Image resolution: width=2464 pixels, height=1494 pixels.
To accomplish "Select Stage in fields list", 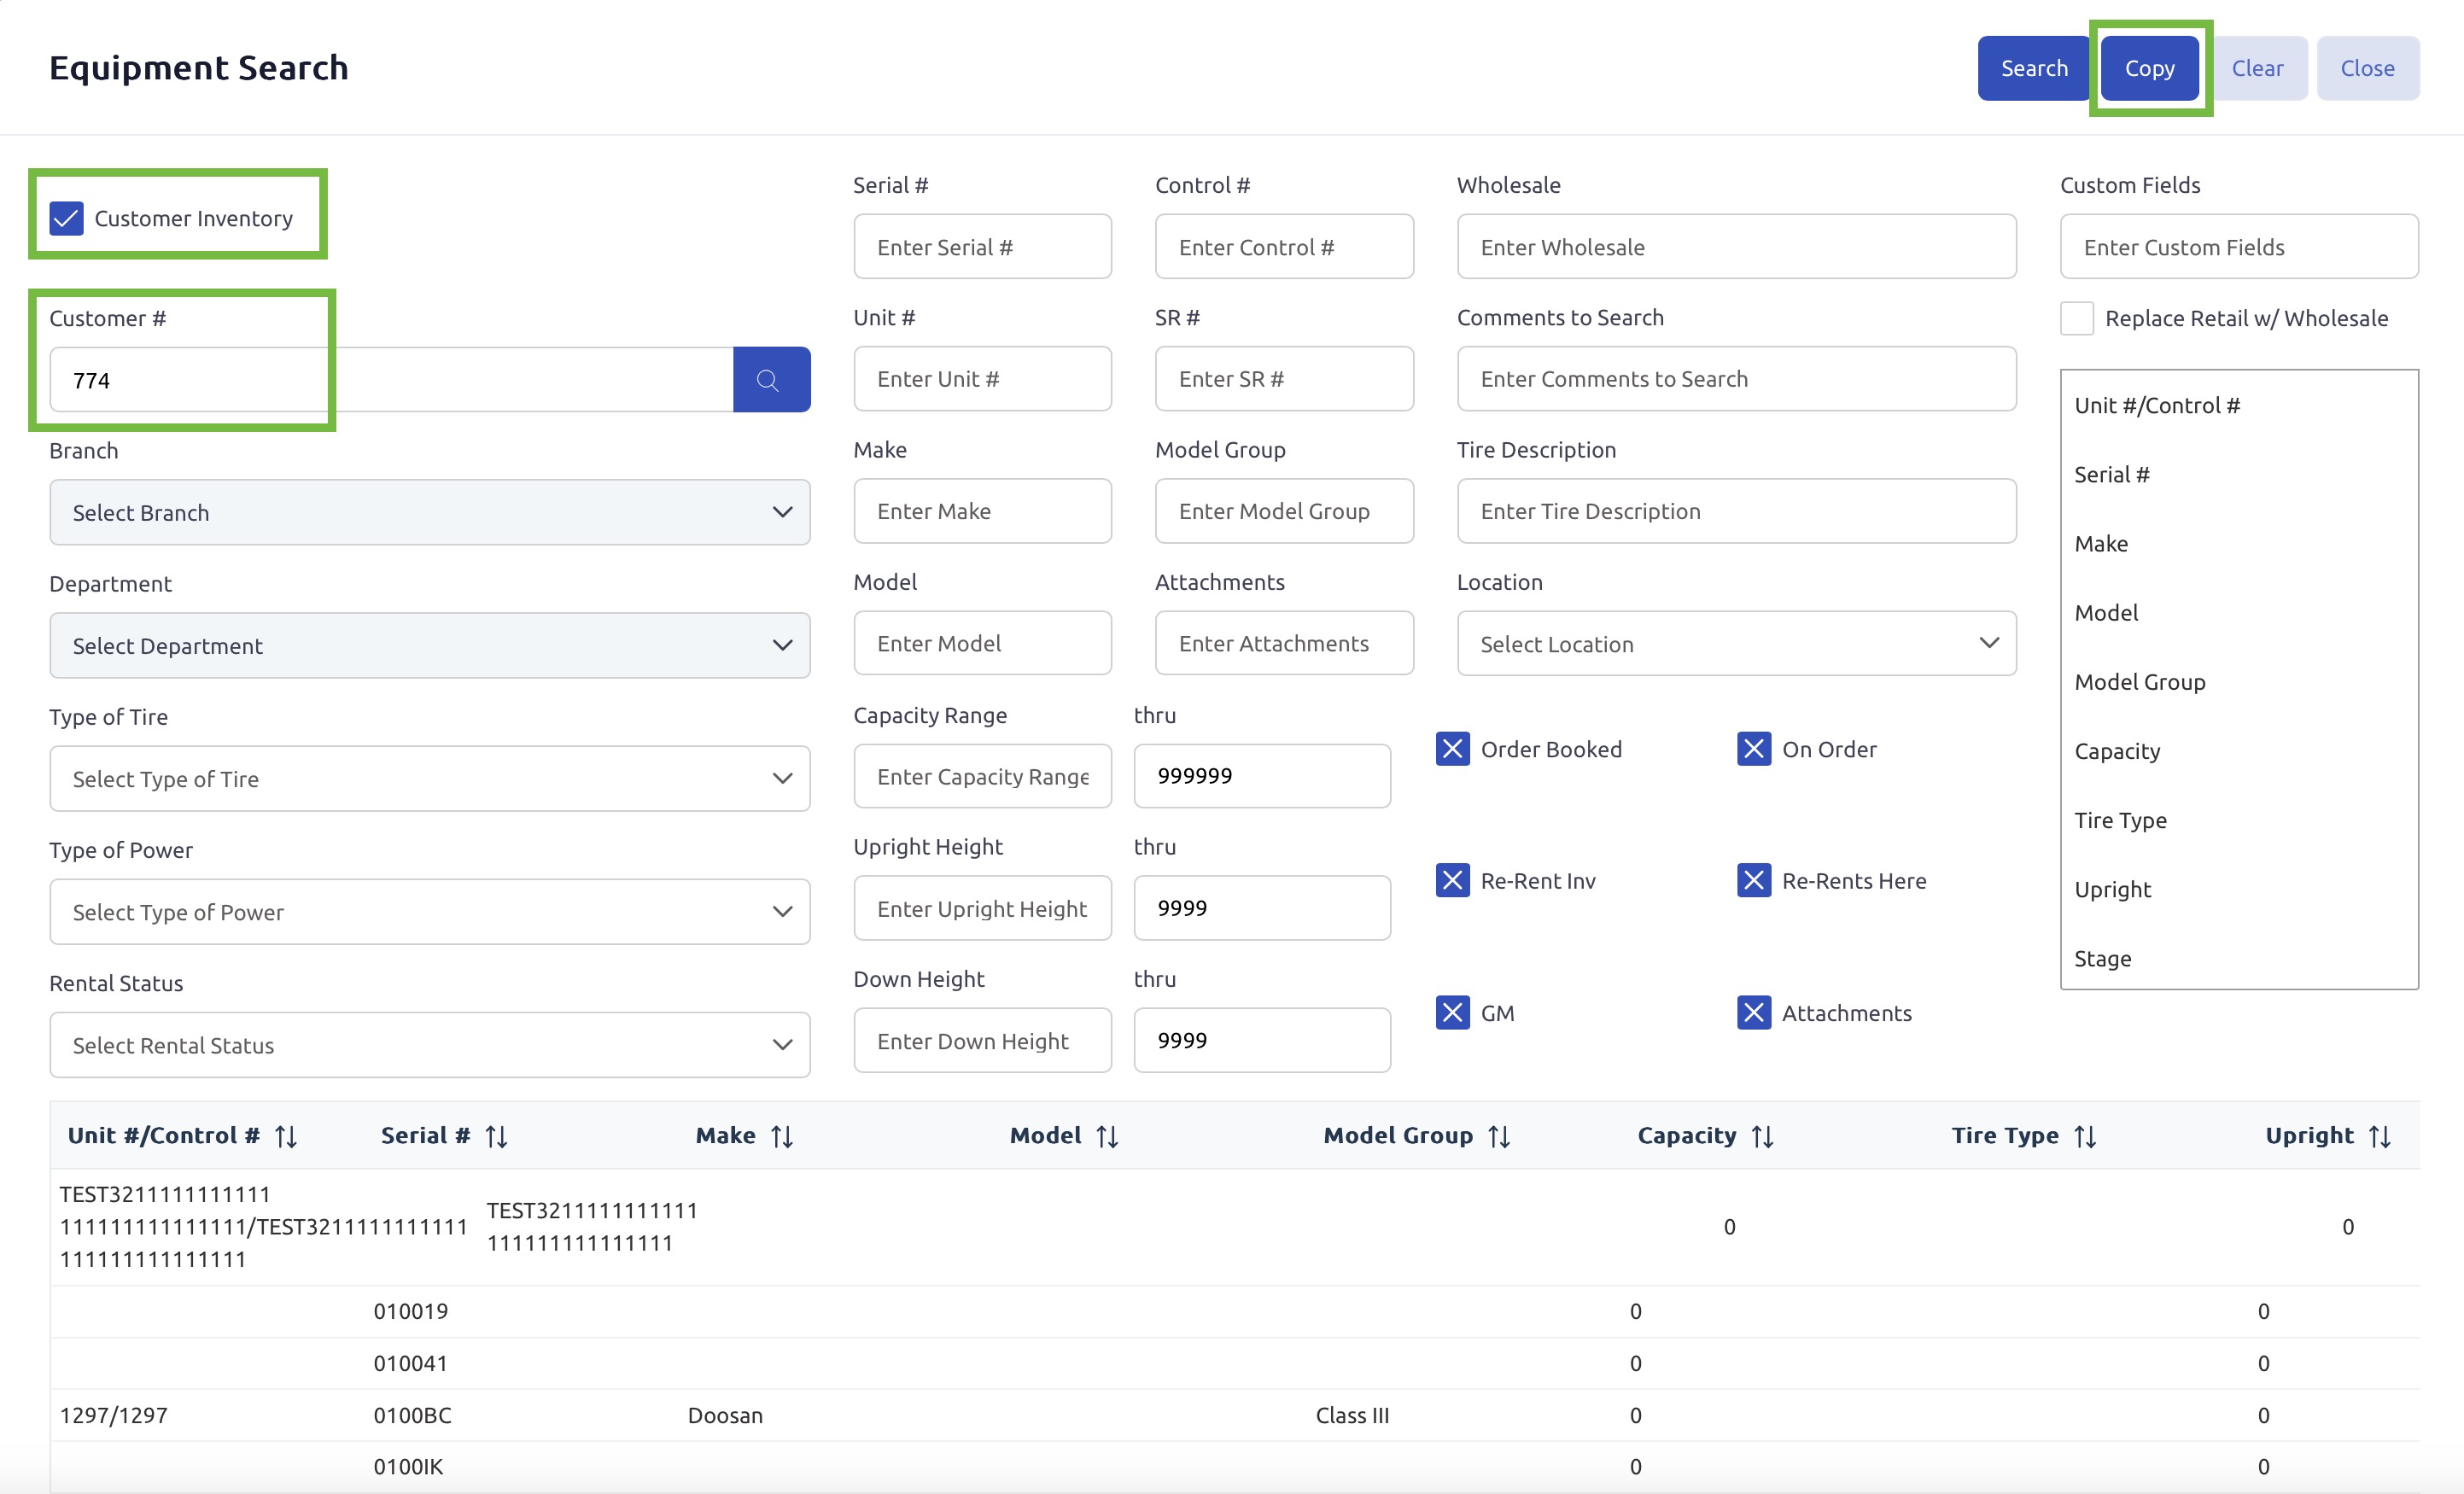I will [x=2239, y=958].
